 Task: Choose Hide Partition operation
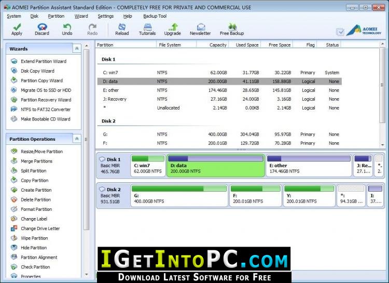[29, 248]
